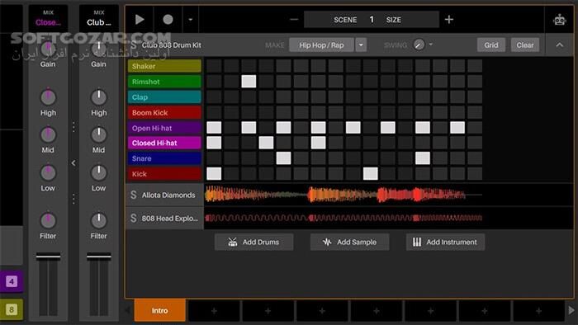Add a scene in the last empty slot

pyautogui.click(x=538, y=311)
